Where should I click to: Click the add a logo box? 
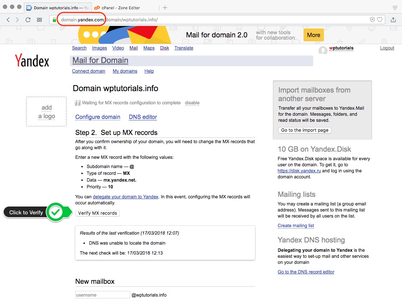pyautogui.click(x=46, y=111)
